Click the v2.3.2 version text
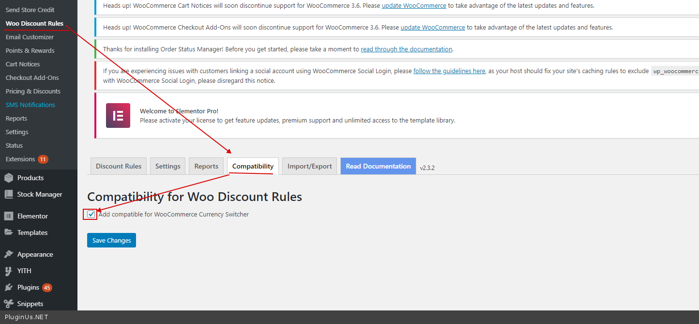 pyautogui.click(x=427, y=168)
